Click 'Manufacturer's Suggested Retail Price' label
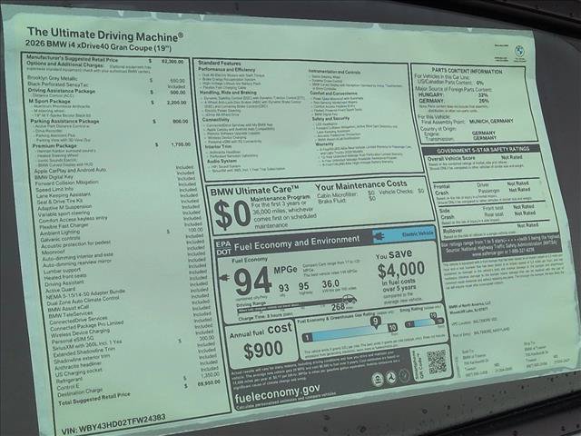581x436 pixels. tap(72, 58)
